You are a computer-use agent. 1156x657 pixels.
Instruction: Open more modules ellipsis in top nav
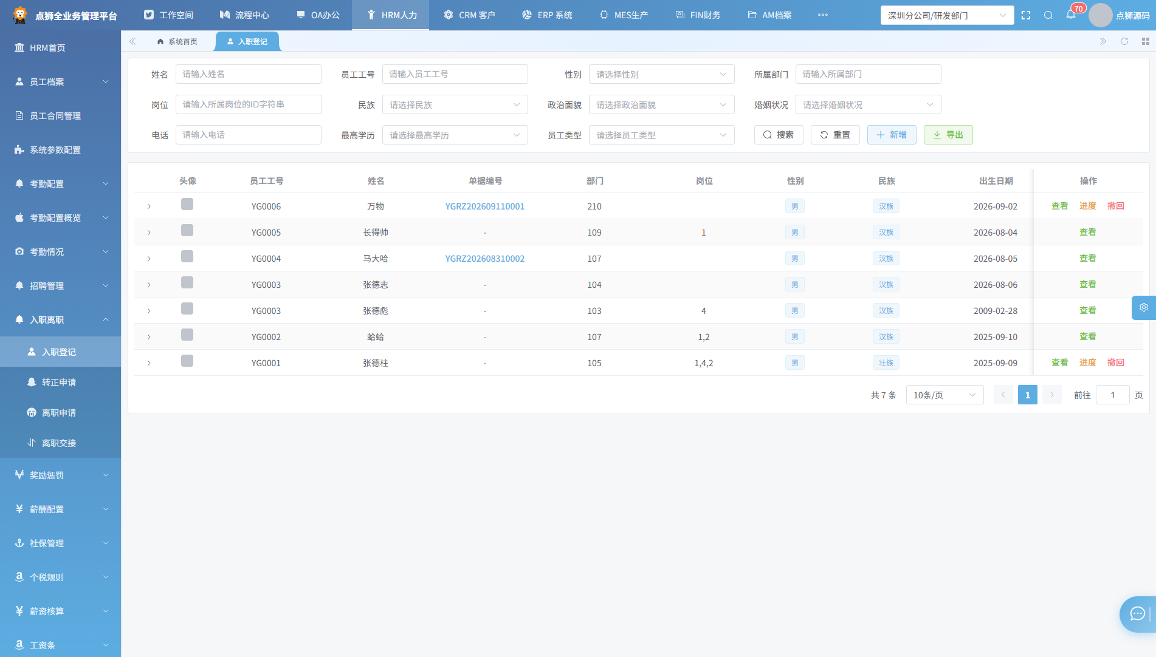point(823,15)
